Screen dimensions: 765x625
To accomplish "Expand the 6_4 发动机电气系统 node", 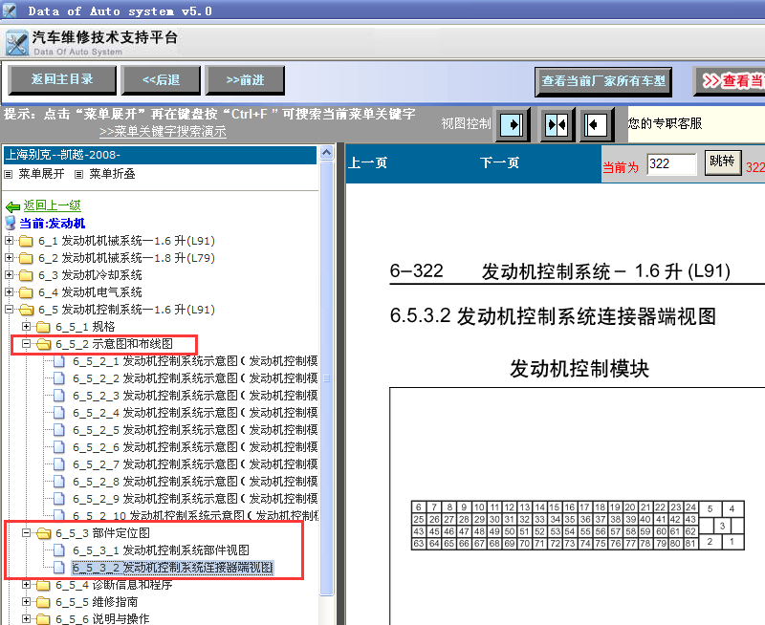I will [9, 292].
